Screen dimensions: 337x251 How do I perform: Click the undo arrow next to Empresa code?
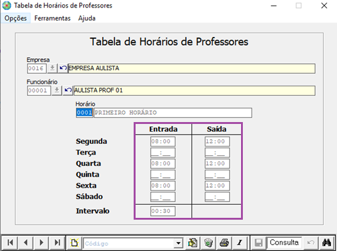(63, 68)
